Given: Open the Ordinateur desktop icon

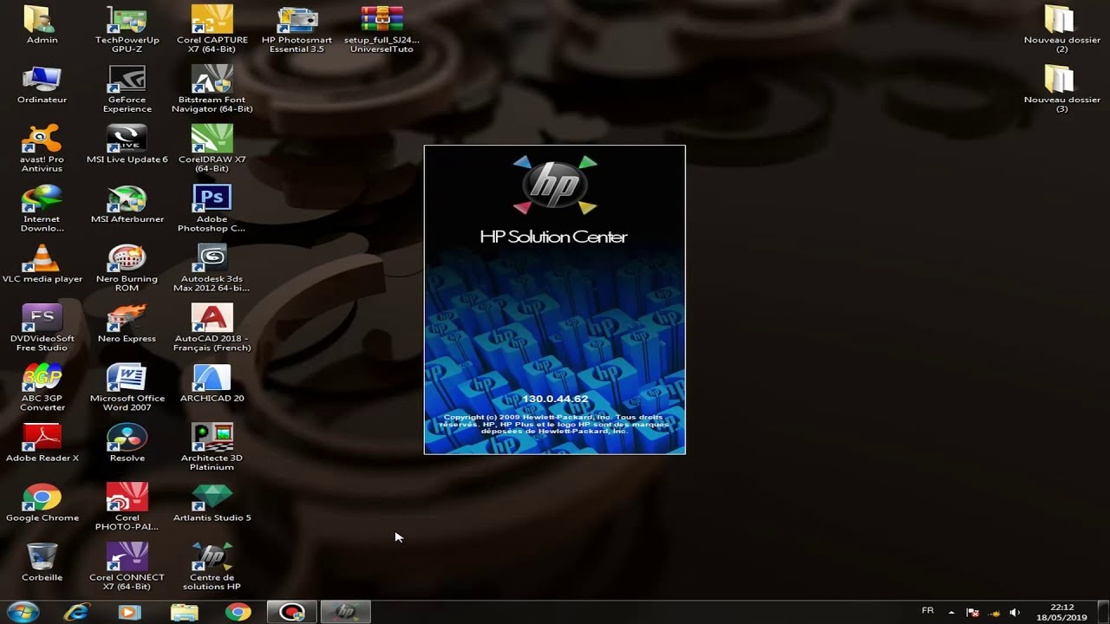Looking at the screenshot, I should pyautogui.click(x=42, y=85).
